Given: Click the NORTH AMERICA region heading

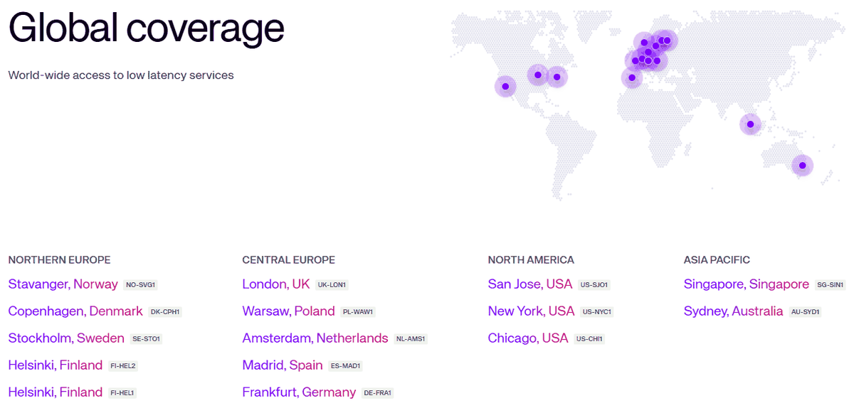Looking at the screenshot, I should tap(531, 260).
